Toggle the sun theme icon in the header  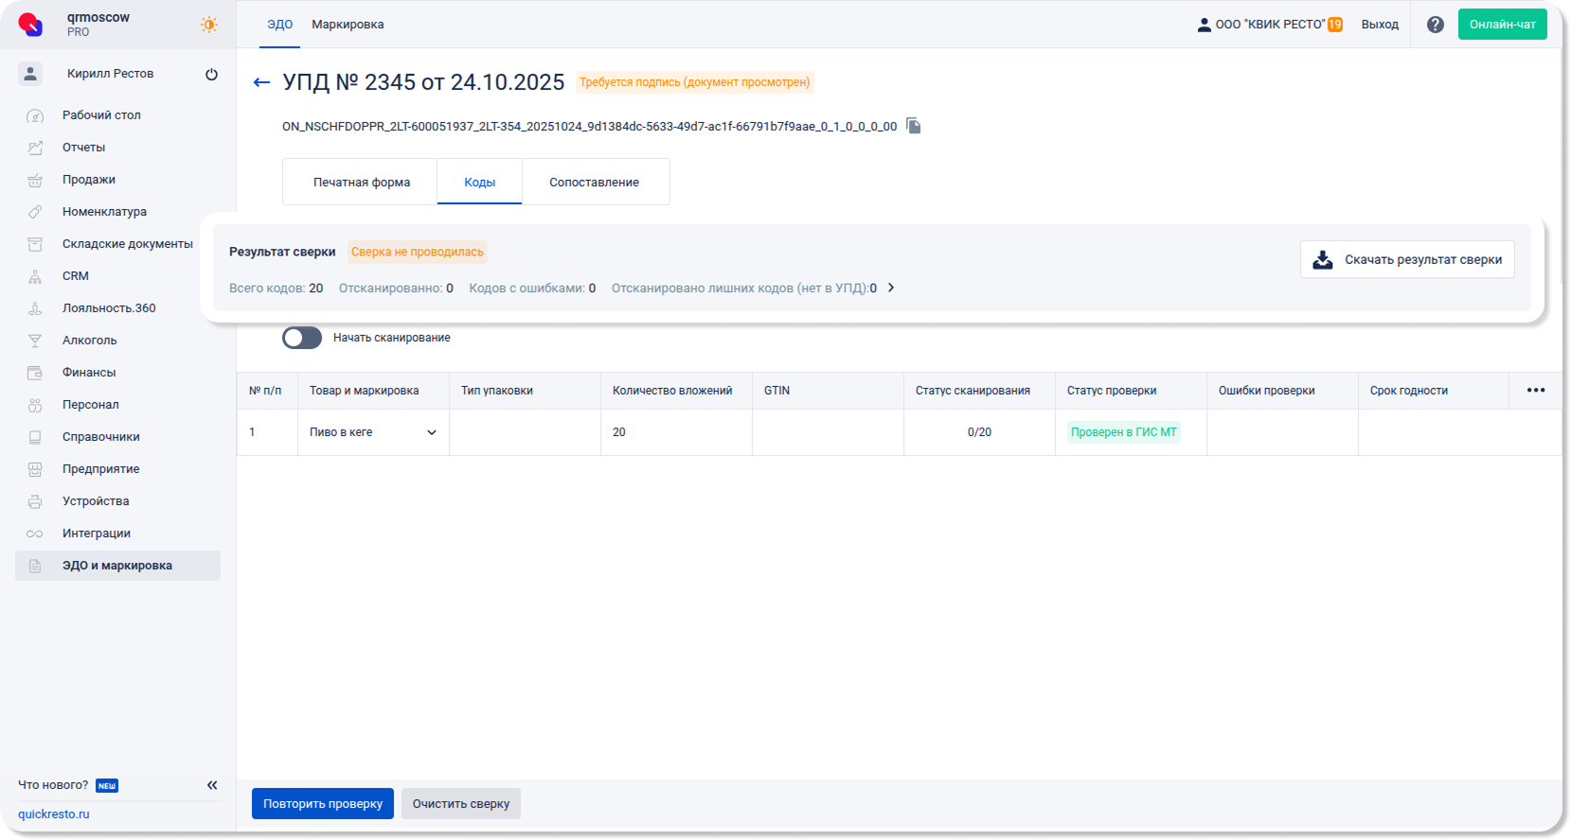point(209,25)
